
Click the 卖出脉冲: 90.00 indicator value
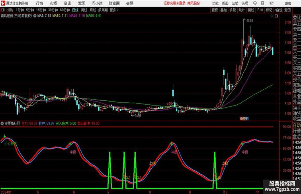[88, 123]
